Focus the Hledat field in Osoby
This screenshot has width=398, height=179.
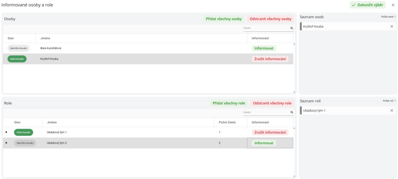[x=265, y=28]
